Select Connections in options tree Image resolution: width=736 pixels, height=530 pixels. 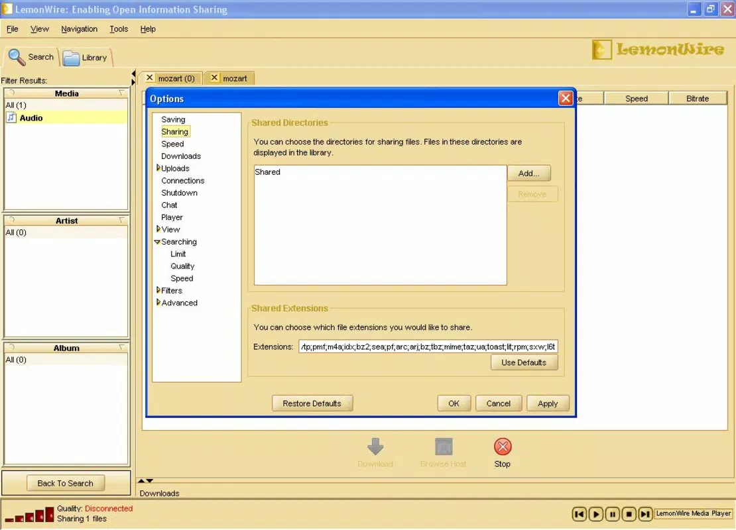coord(182,181)
